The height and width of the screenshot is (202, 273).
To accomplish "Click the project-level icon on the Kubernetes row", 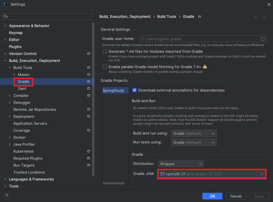I will pos(88,151).
